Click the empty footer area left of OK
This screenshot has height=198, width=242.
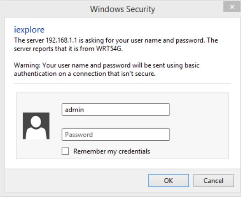click(76, 181)
